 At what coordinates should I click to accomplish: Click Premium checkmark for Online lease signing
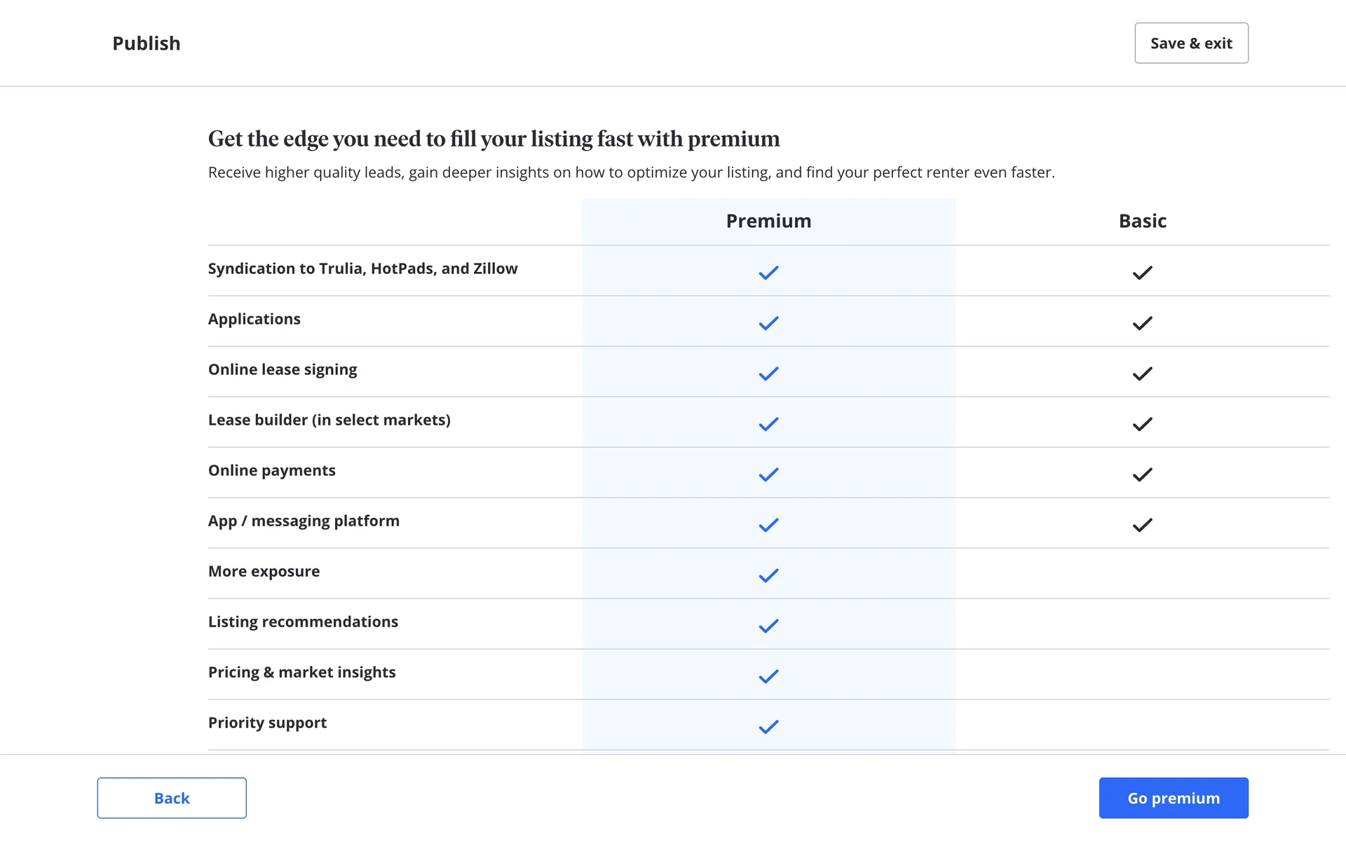[x=768, y=374]
